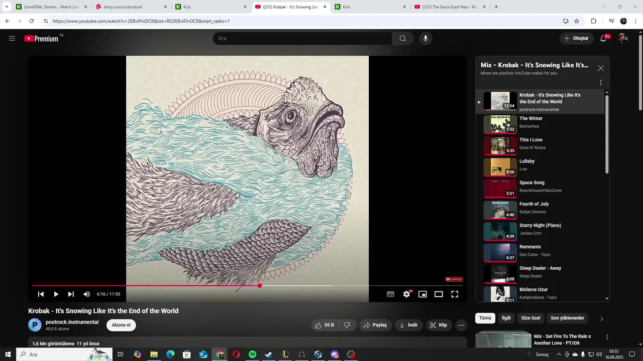
Task: Open Steam from the taskbar
Action: (x=269, y=354)
